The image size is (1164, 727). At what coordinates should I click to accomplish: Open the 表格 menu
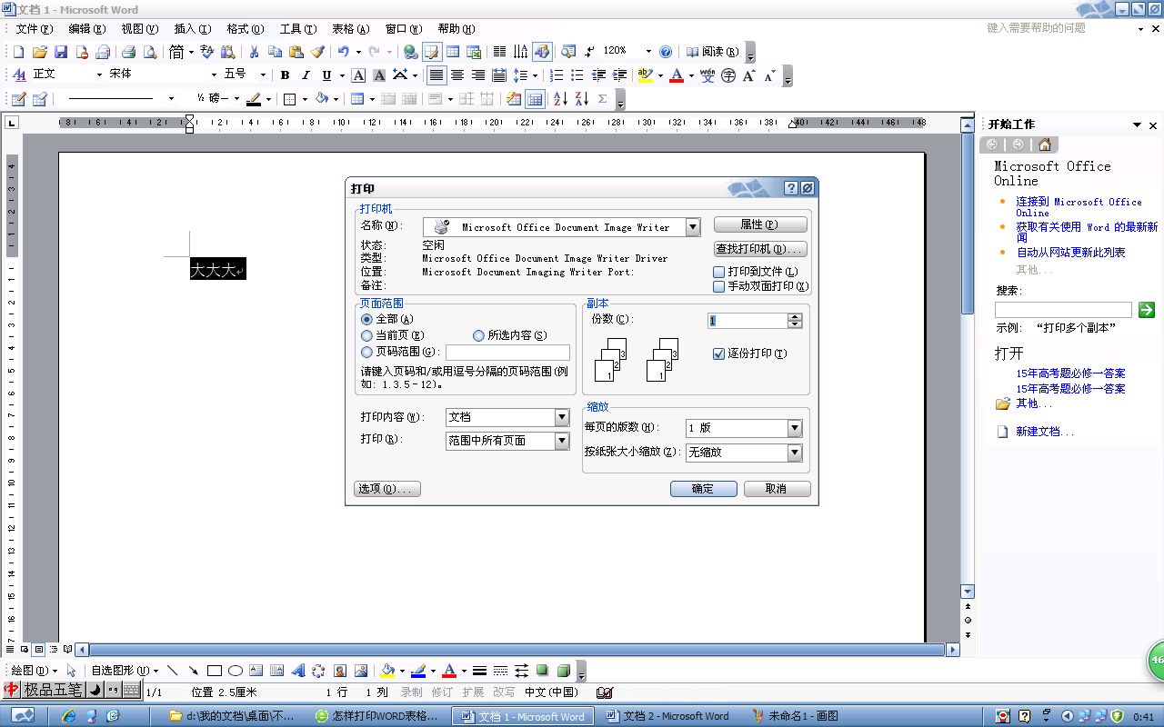(350, 29)
